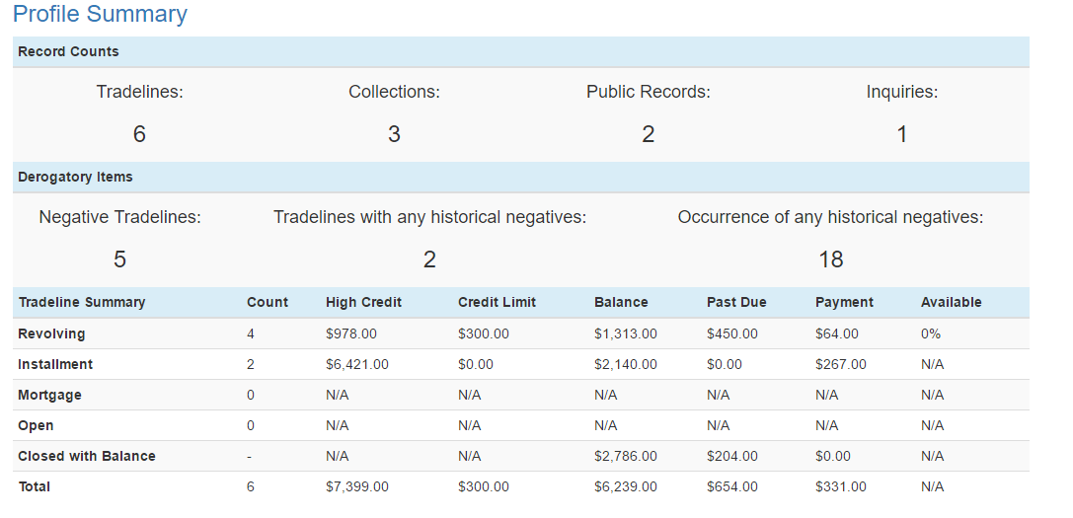Screen dimensions: 1073x518
Task: Click Revolving balance $1,313.00
Action: coord(626,333)
